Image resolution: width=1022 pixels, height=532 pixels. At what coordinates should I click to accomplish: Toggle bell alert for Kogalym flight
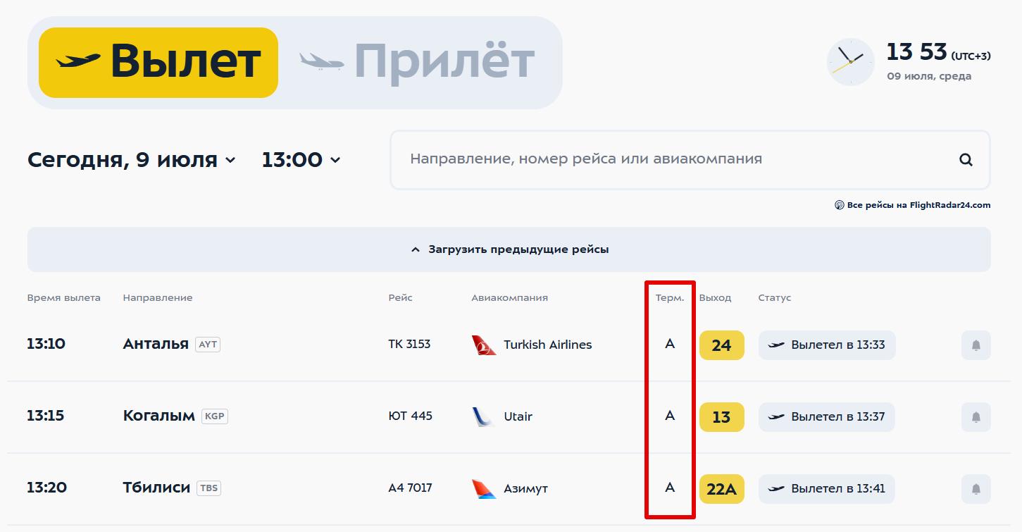[976, 417]
